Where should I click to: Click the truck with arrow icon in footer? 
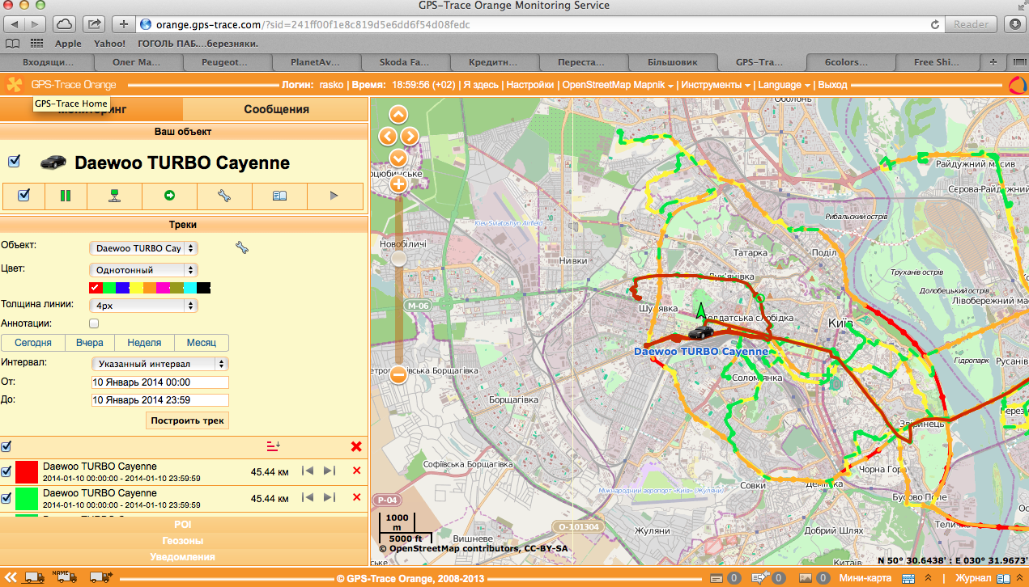pyautogui.click(x=100, y=577)
